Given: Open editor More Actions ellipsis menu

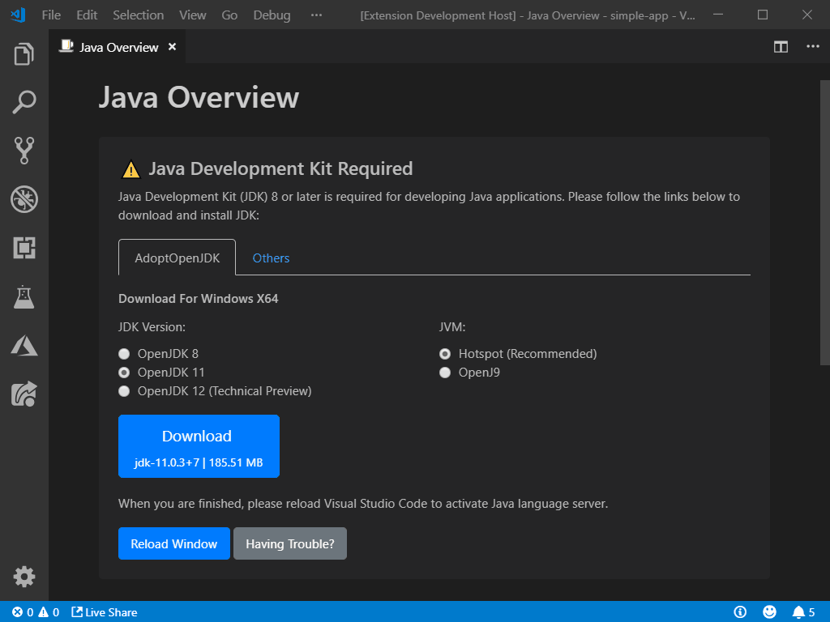Looking at the screenshot, I should (x=812, y=47).
